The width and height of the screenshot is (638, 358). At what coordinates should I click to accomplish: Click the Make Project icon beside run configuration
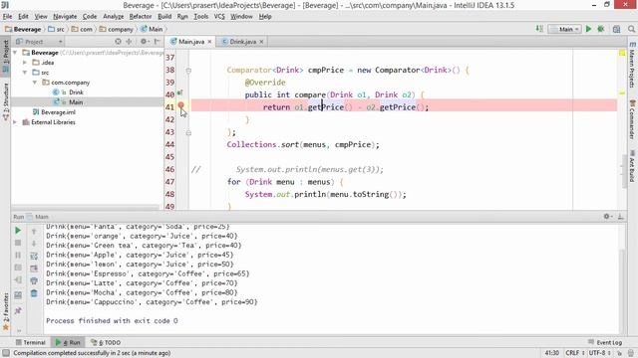pyautogui.click(x=539, y=29)
